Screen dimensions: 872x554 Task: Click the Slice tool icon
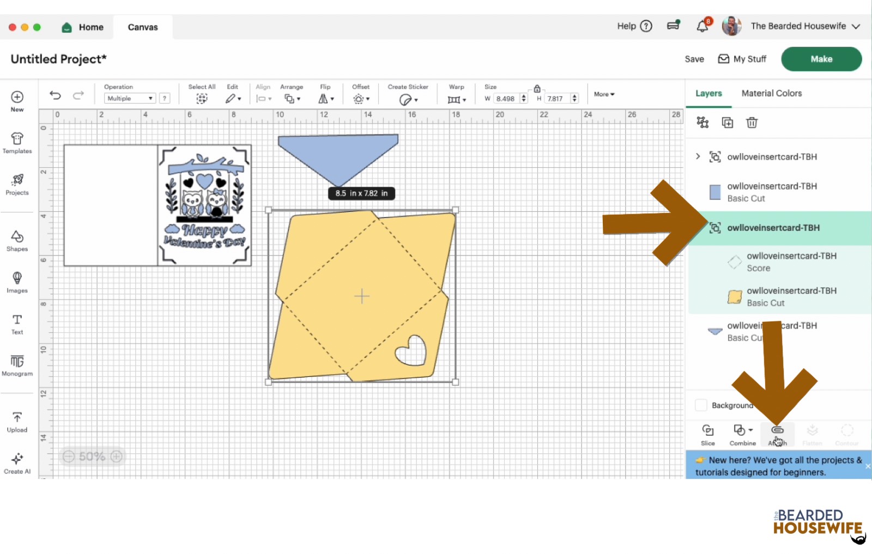707,434
